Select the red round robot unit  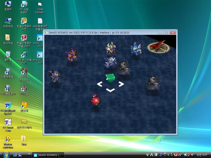tap(95, 100)
